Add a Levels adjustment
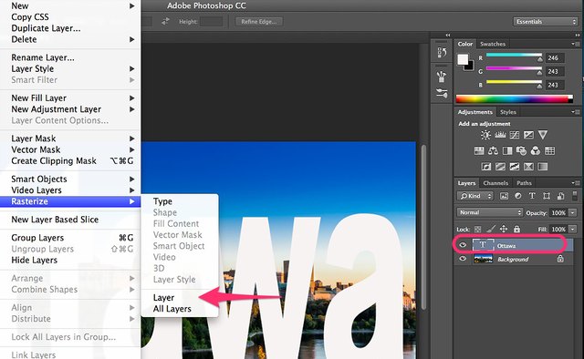Image resolution: width=584 pixels, height=359 pixels. [500, 135]
